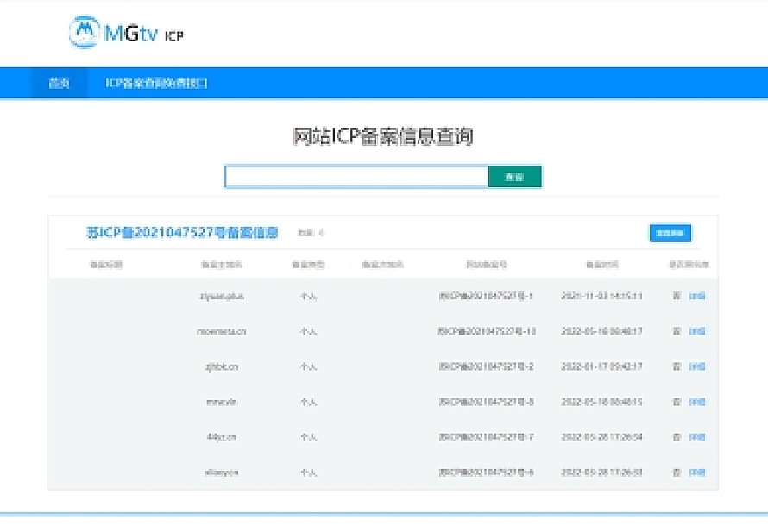Screen dimensions: 768x526
Task: Open the 详情 link for the last row
Action: tap(696, 473)
